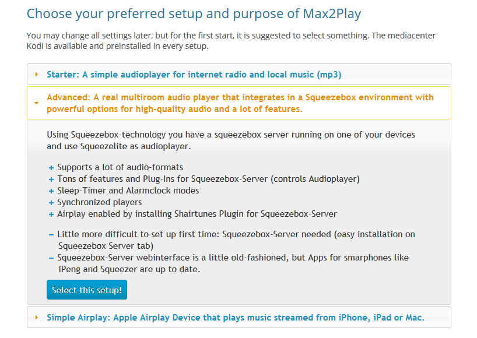Open the Simple Airplay section title
Screen dimensions: 477x338
point(235,318)
